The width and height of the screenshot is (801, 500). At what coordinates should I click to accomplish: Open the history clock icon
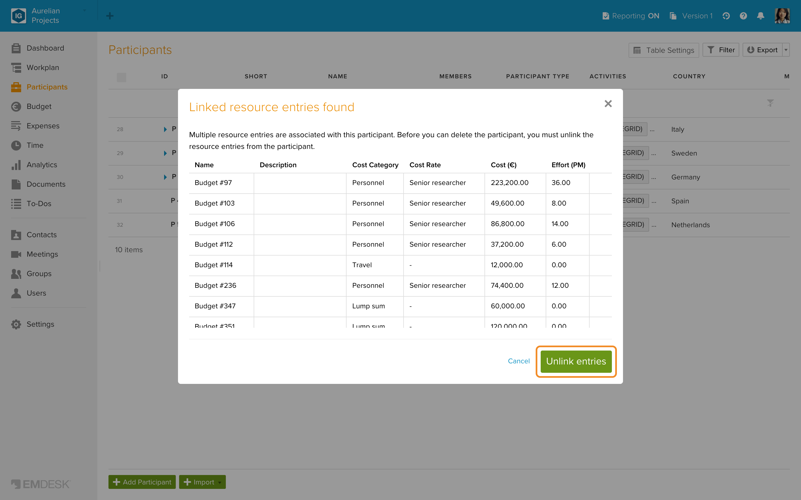(x=726, y=16)
